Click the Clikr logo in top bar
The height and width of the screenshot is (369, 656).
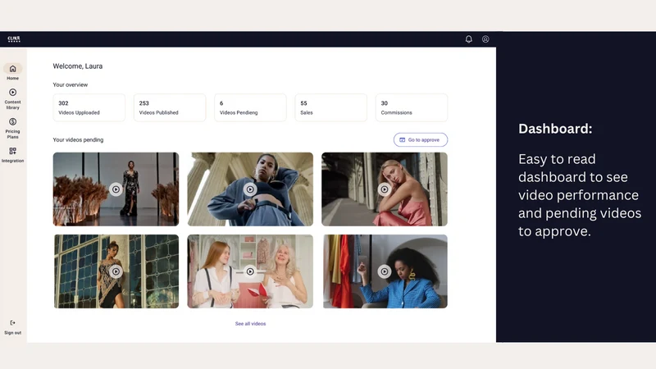pyautogui.click(x=14, y=39)
